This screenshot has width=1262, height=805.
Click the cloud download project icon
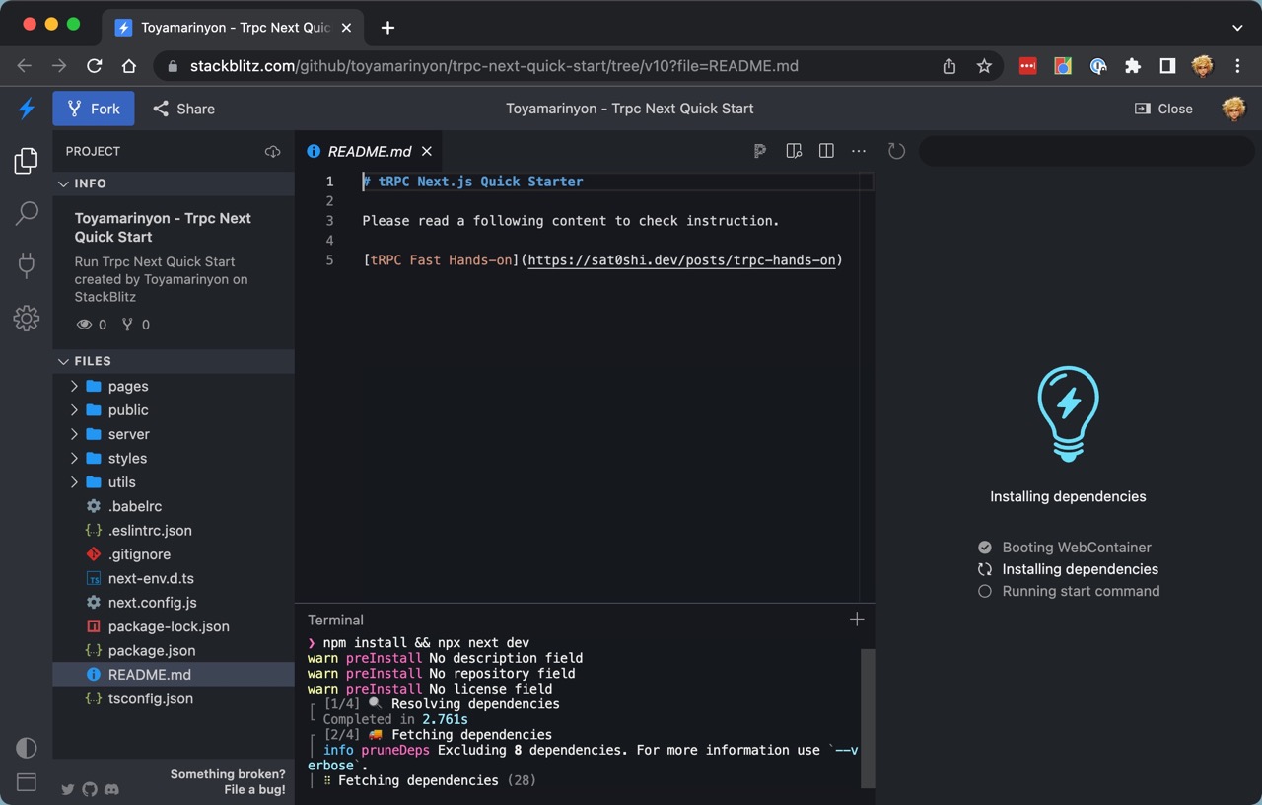[x=273, y=151]
